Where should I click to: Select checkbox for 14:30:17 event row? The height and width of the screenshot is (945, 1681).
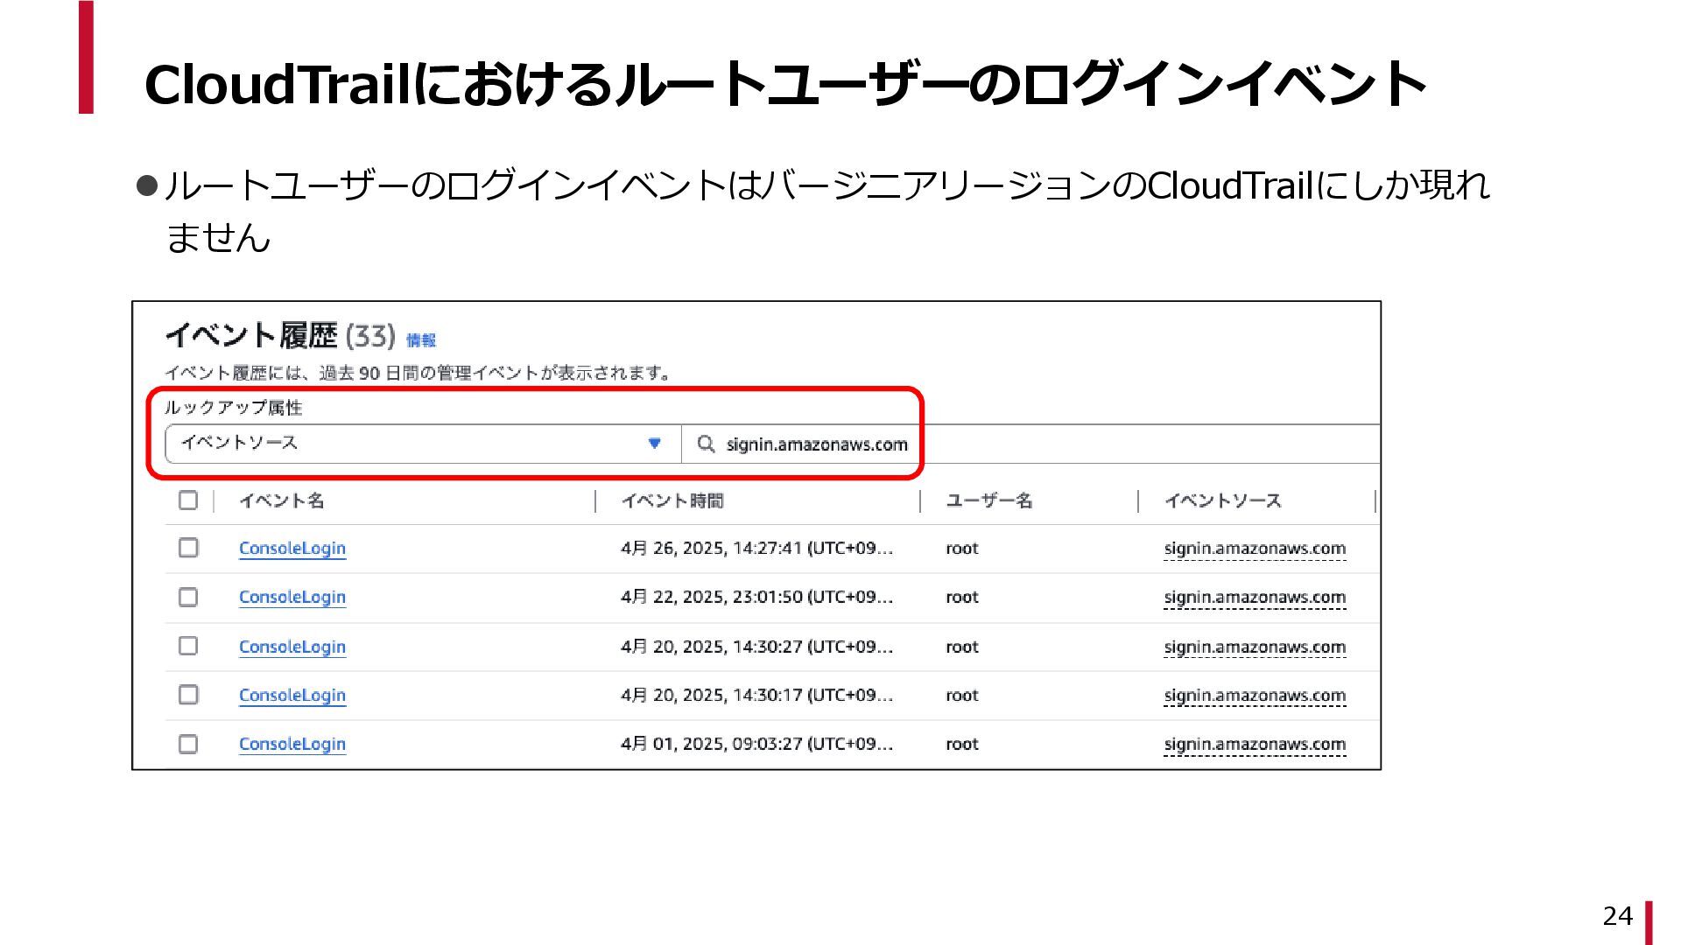point(188,695)
